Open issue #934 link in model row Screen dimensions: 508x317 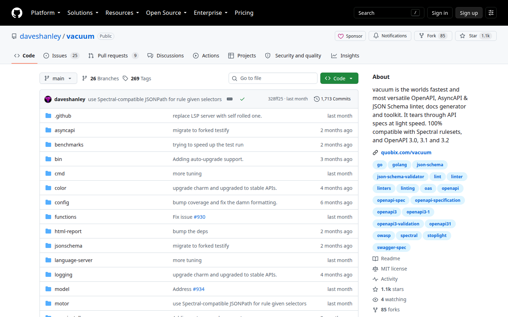click(199, 289)
